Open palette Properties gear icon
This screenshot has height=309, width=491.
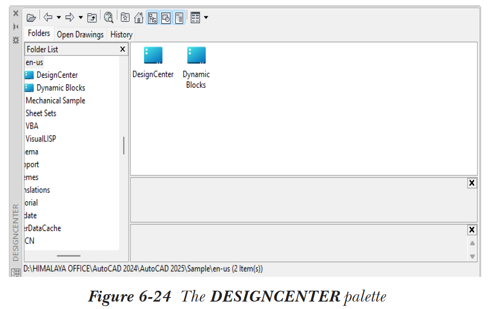pos(16,40)
